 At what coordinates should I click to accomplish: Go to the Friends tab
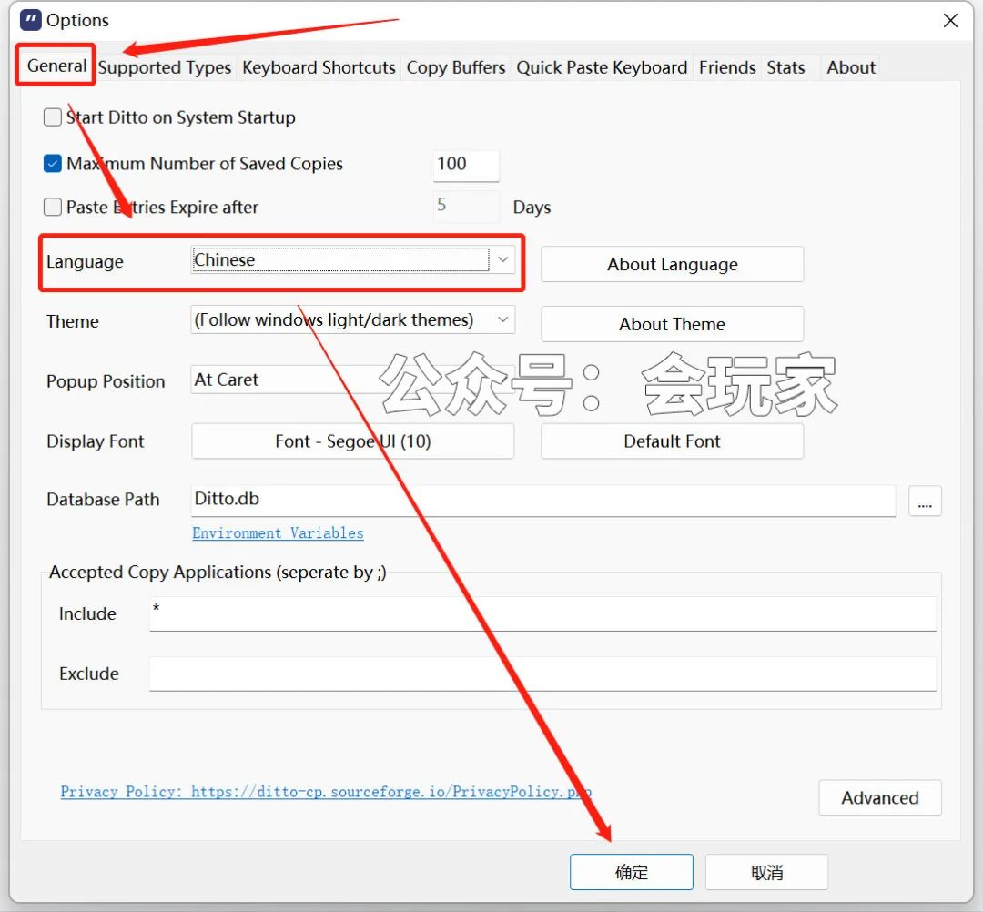click(727, 67)
